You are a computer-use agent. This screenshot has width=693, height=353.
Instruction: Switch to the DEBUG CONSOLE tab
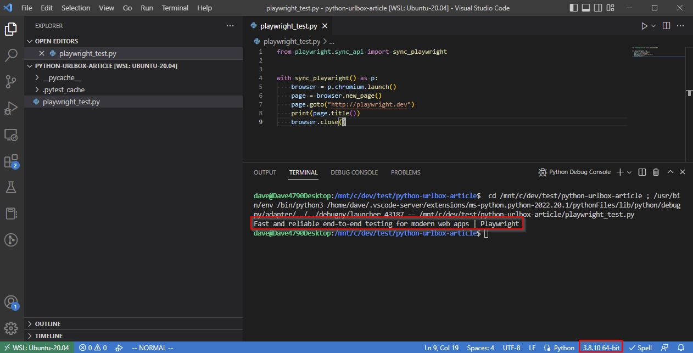(x=354, y=172)
